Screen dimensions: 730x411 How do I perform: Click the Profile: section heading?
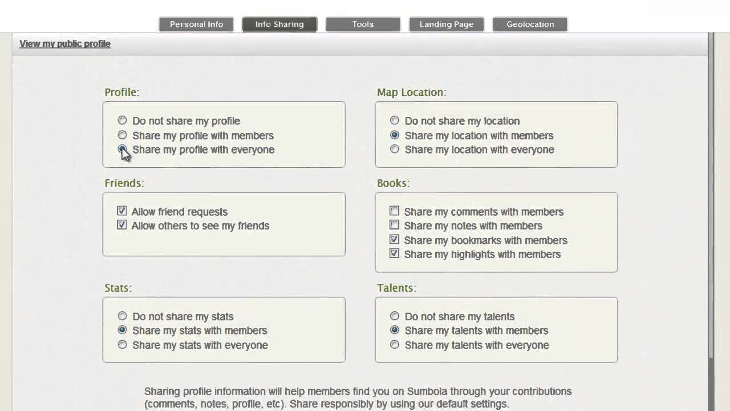[x=121, y=92]
